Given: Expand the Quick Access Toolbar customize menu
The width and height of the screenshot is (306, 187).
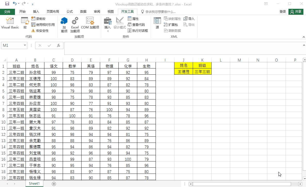Looking at the screenshot, I should [33, 4].
